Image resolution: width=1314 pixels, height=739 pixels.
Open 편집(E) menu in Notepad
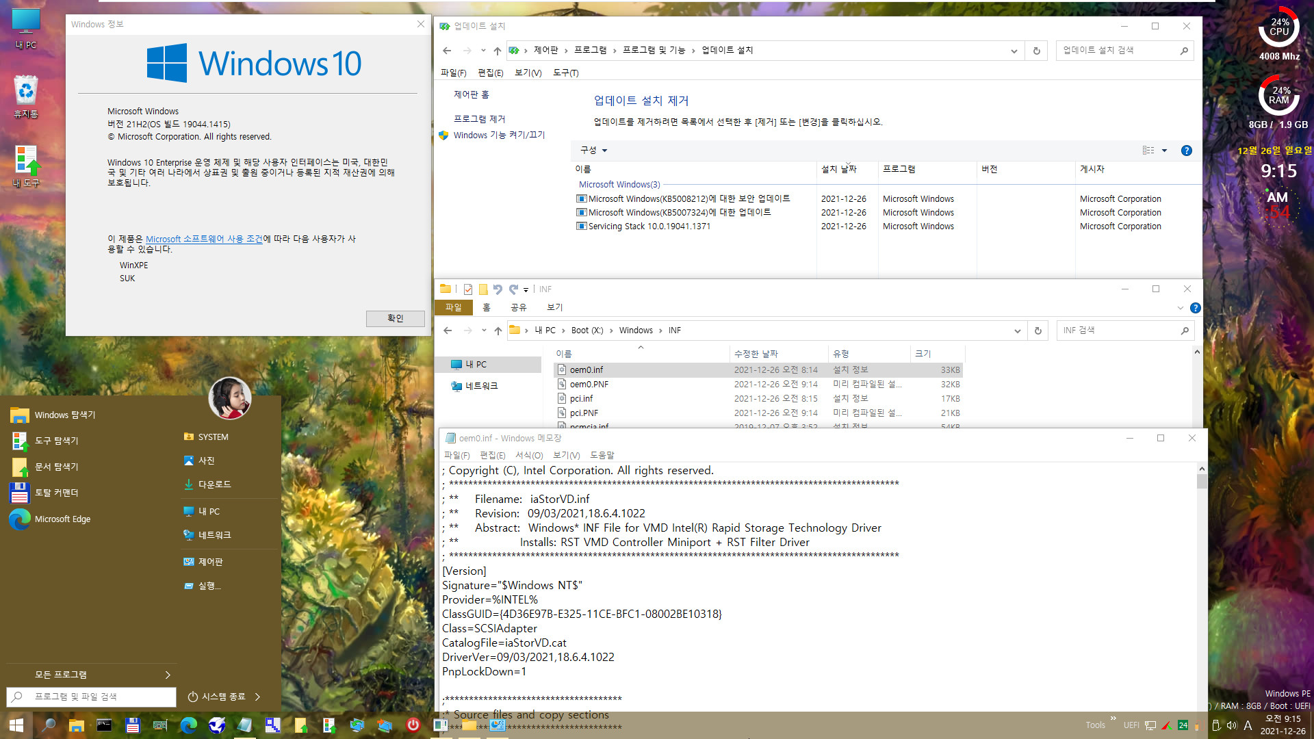click(492, 456)
